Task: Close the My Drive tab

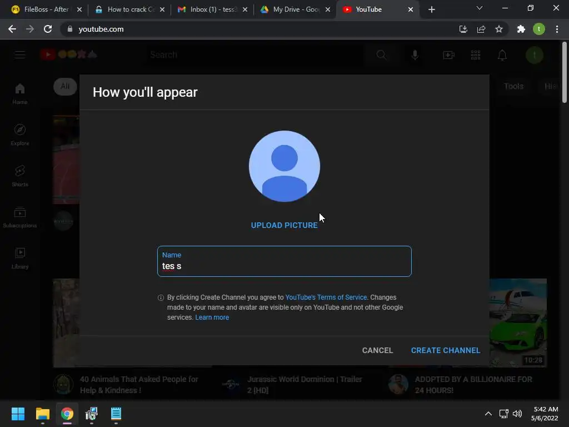Action: tap(328, 9)
